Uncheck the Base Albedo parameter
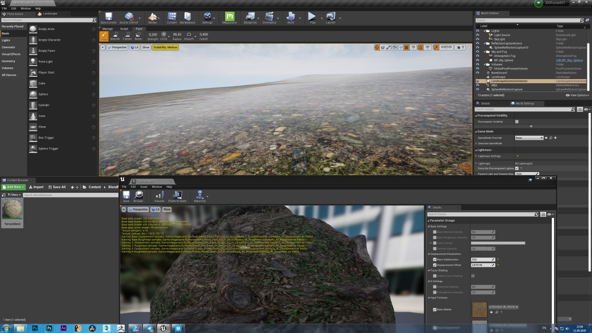The height and width of the screenshot is (333, 592). coord(434,309)
